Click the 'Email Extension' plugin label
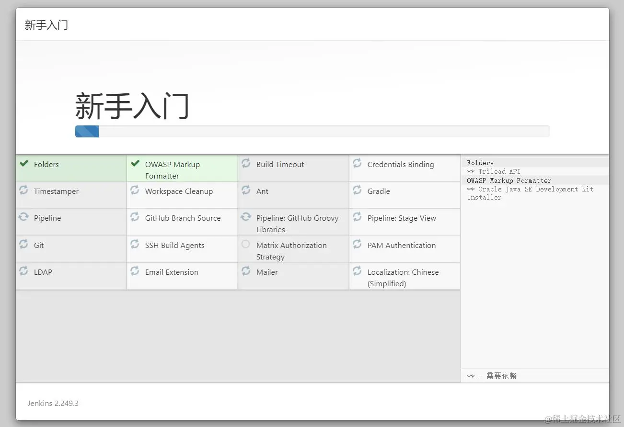The width and height of the screenshot is (624, 427). pos(172,272)
